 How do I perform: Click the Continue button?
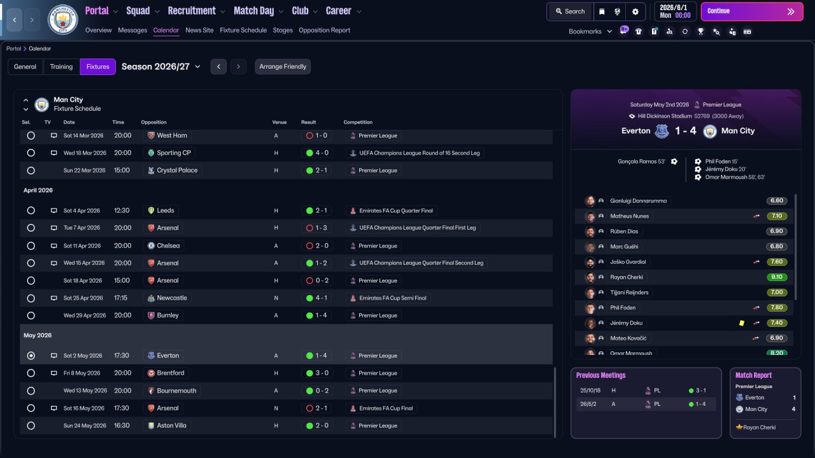click(752, 11)
